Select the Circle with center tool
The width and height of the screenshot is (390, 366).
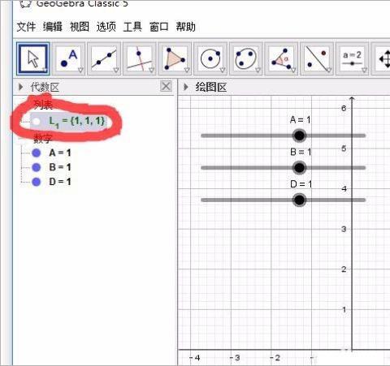(210, 58)
